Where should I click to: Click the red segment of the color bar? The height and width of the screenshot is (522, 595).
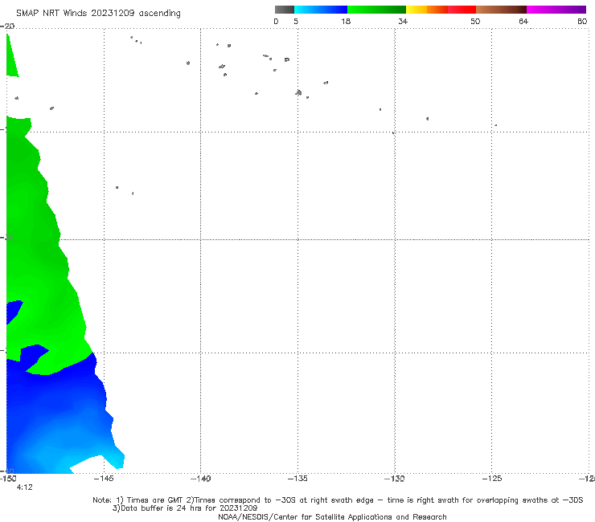pyautogui.click(x=462, y=10)
